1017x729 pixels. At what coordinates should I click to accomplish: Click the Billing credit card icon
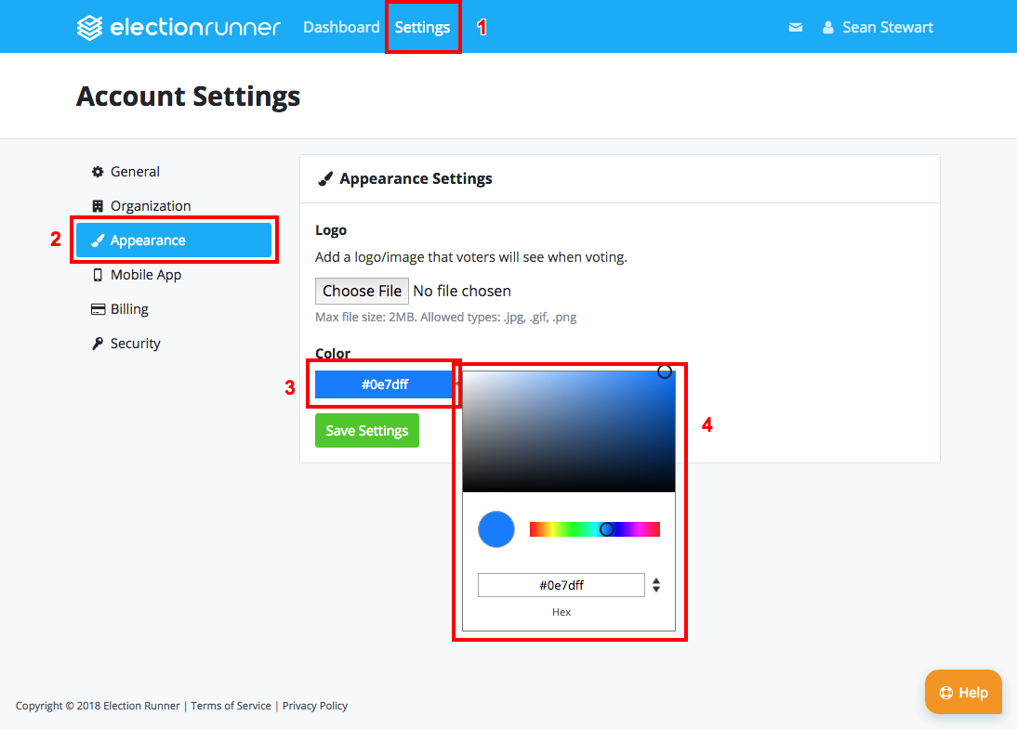click(97, 308)
